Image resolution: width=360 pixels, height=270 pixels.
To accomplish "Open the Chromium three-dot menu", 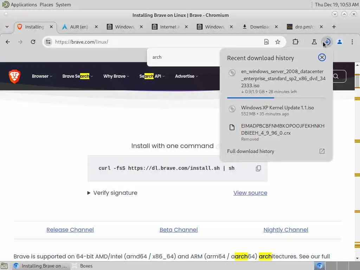I will [x=352, y=42].
